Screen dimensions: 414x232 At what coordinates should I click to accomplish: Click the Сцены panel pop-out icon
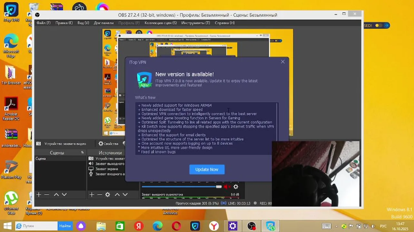point(83,152)
